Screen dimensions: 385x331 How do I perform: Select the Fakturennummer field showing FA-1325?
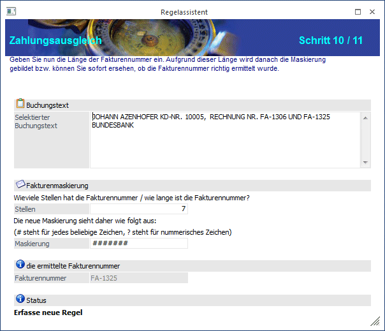pyautogui.click(x=139, y=277)
